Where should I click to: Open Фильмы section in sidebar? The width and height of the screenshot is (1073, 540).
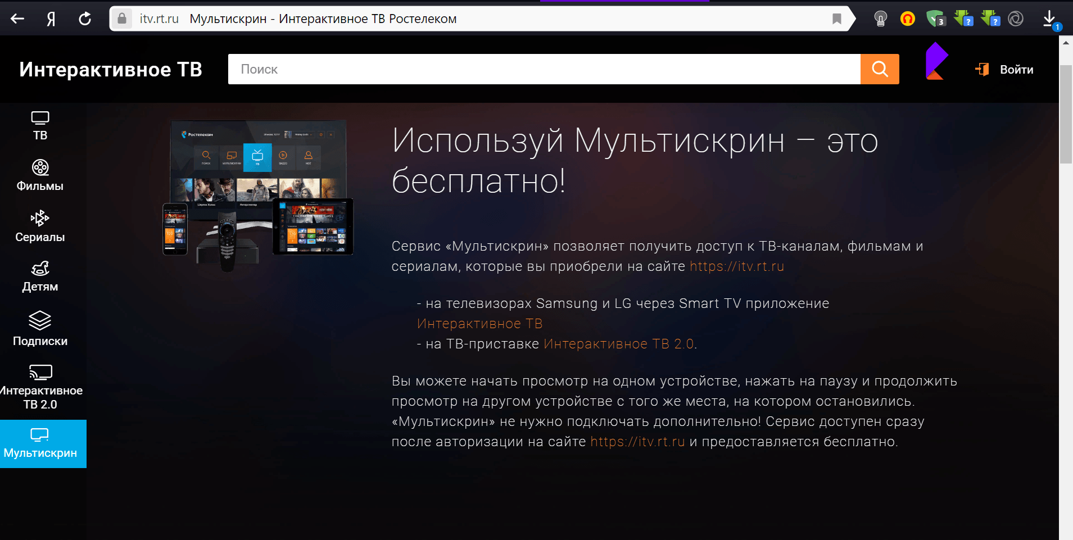point(40,175)
